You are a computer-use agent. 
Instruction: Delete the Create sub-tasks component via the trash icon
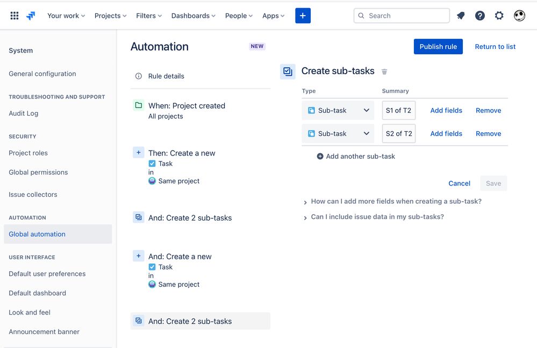384,72
